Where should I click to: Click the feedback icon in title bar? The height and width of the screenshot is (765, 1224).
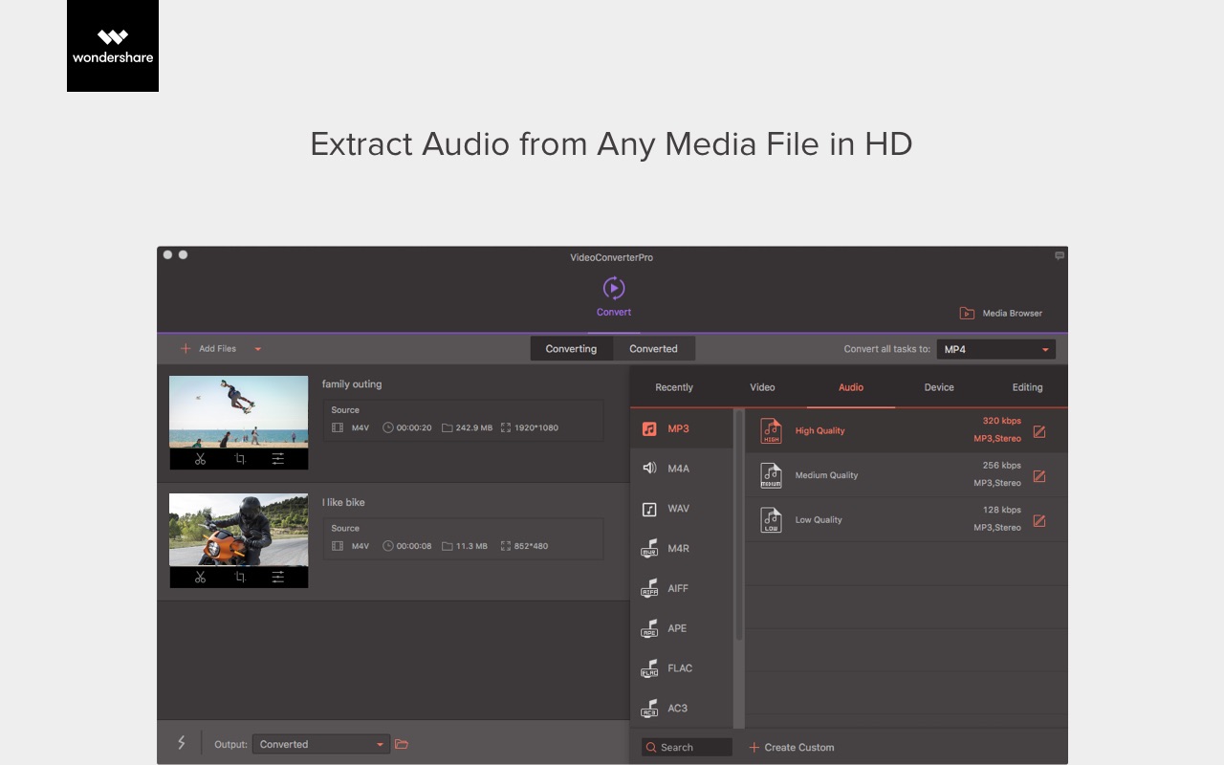pos(1060,255)
